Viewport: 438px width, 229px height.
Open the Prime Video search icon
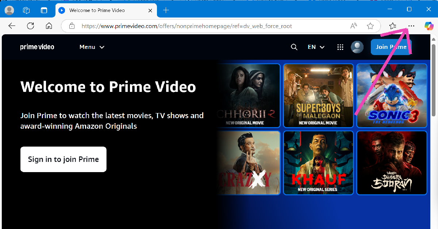pos(294,47)
